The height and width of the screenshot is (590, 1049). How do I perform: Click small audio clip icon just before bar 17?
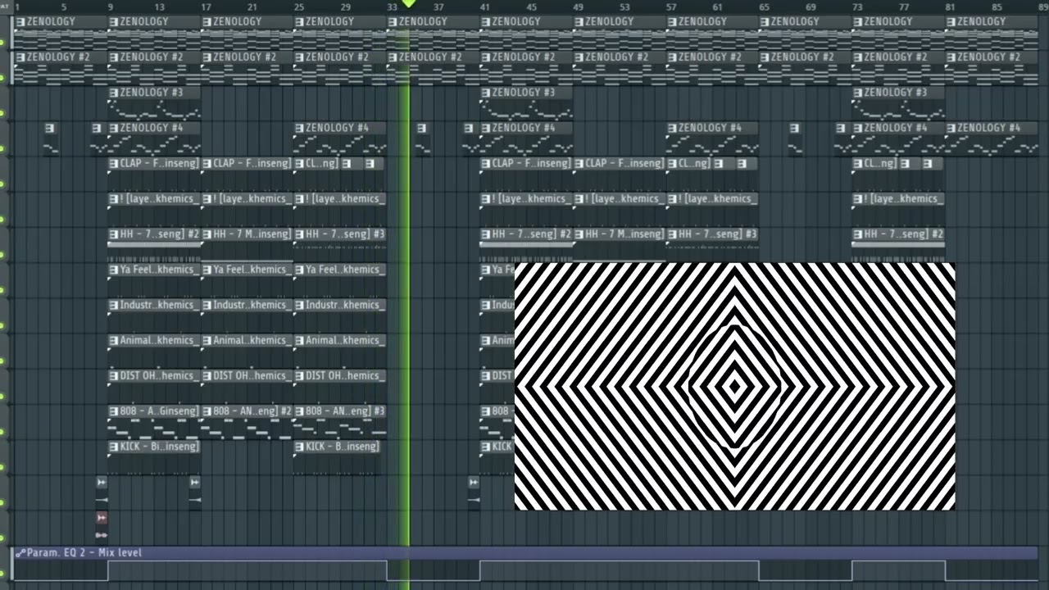pyautogui.click(x=194, y=483)
